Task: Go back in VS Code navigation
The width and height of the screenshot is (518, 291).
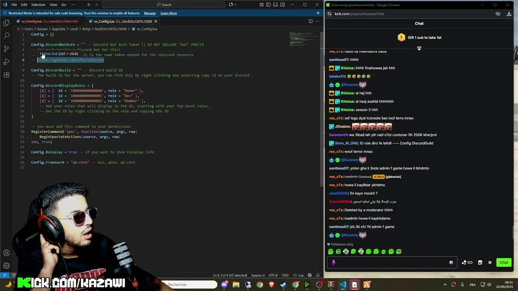Action: [x=89, y=4]
